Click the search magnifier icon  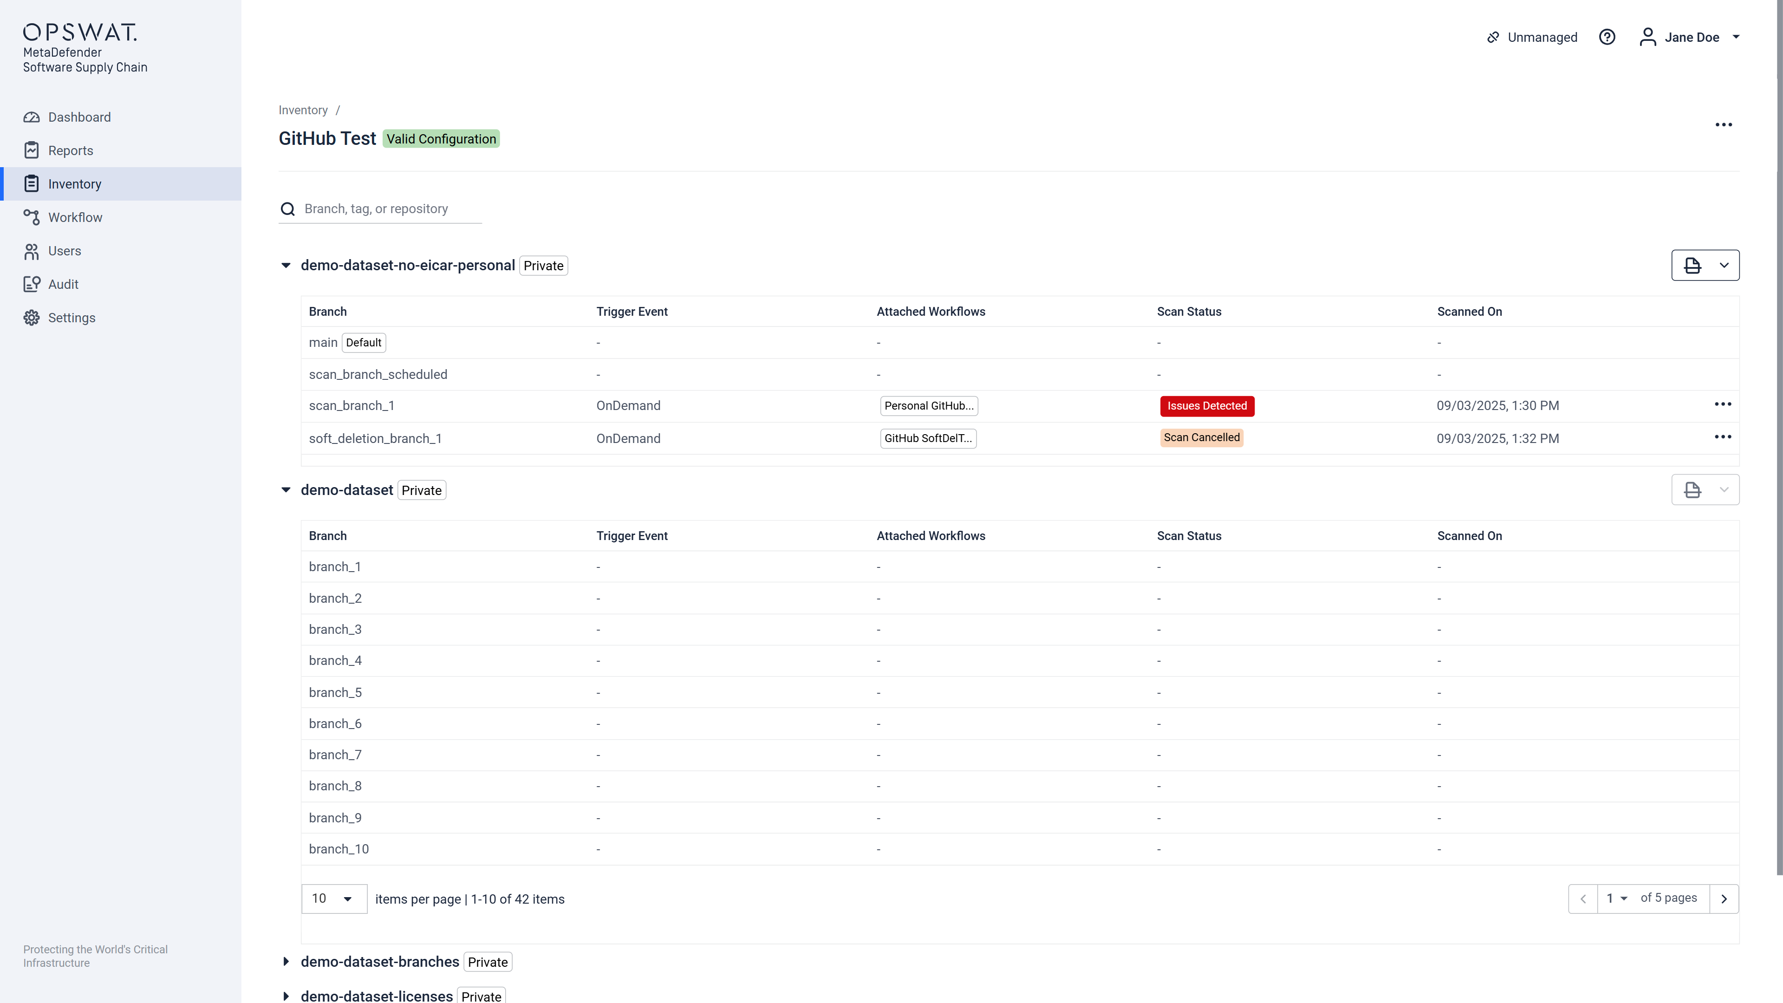287,209
